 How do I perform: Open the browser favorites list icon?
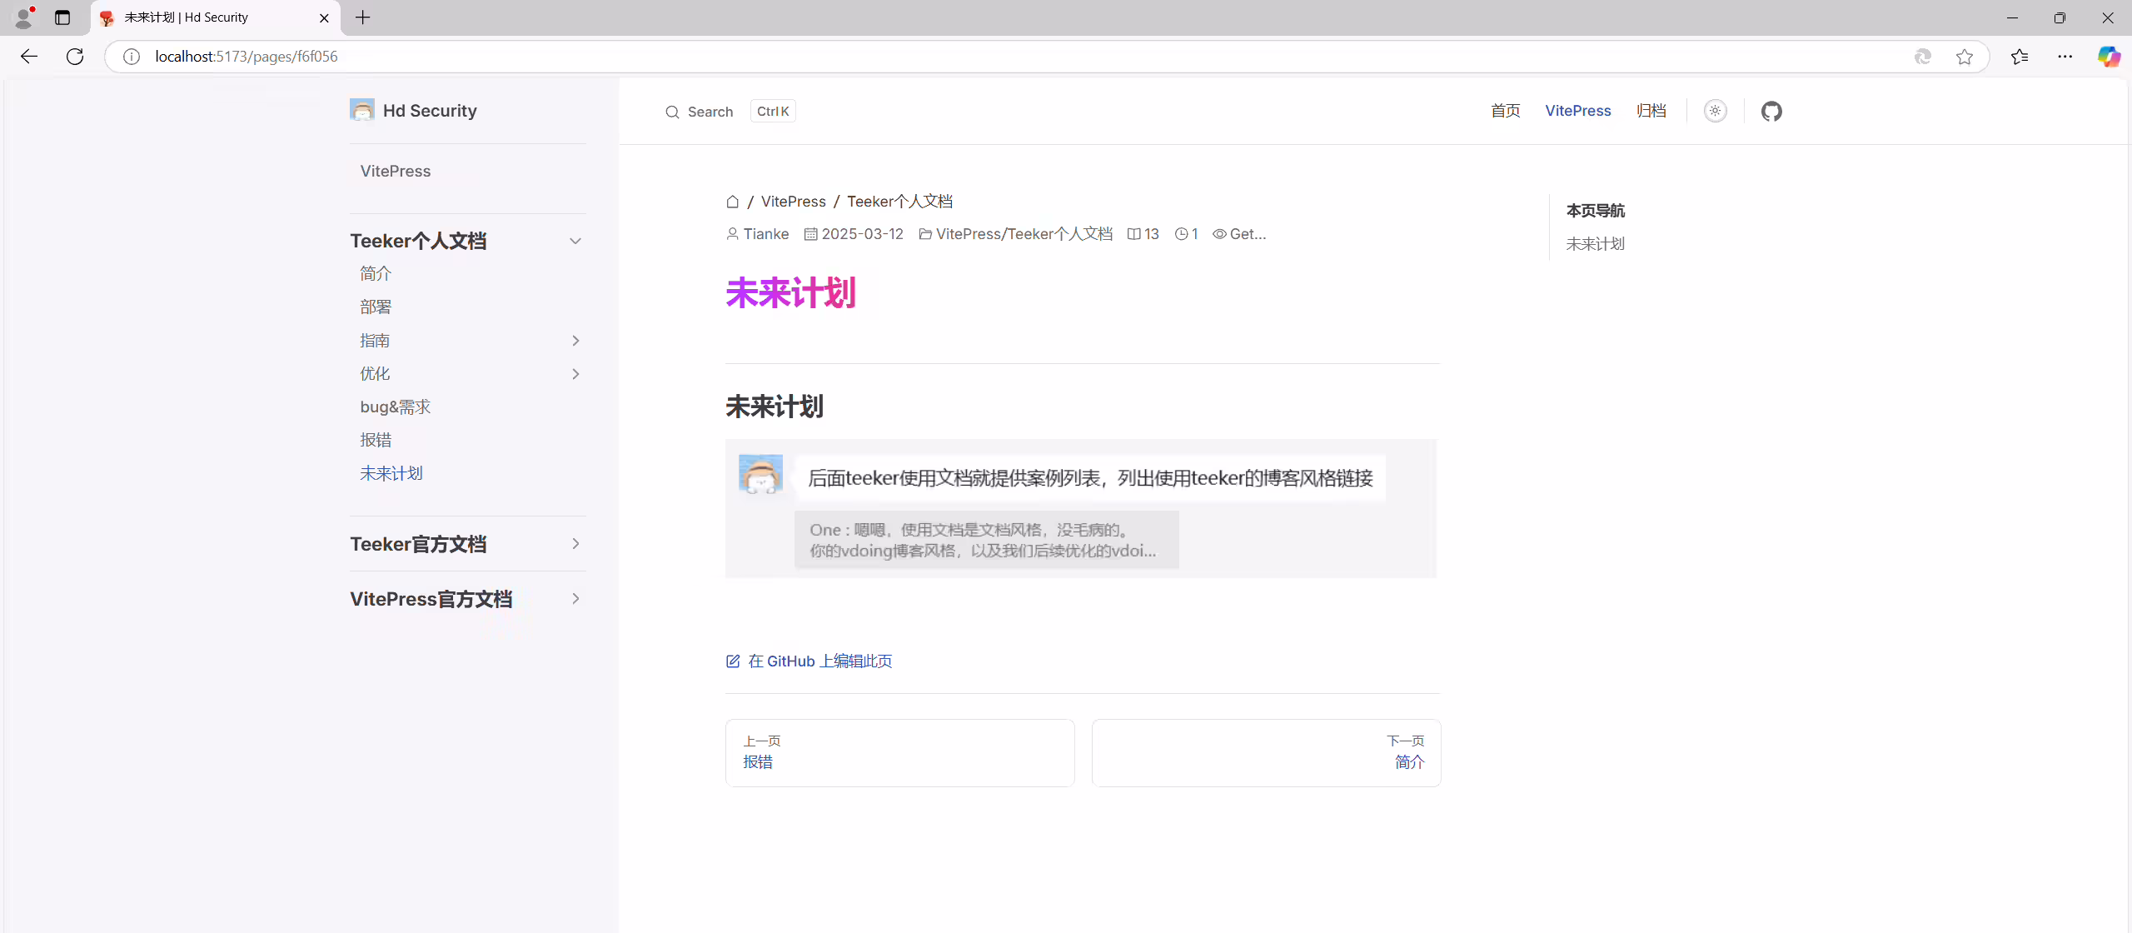tap(2019, 57)
